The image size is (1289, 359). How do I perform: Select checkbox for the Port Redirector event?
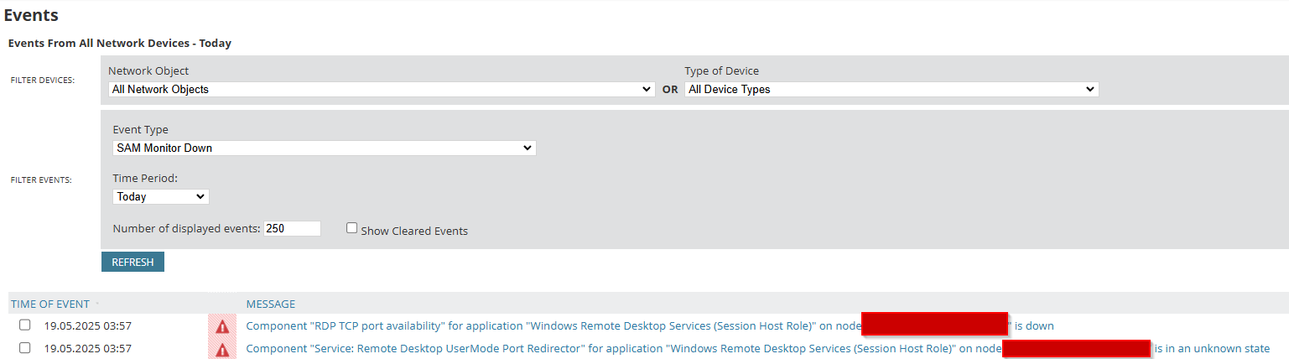click(x=24, y=347)
